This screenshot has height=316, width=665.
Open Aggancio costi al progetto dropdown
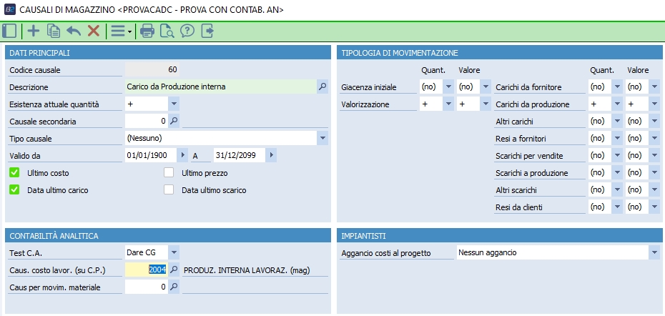(654, 252)
